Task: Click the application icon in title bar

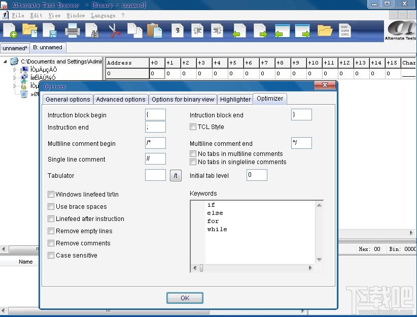Action: point(4,5)
